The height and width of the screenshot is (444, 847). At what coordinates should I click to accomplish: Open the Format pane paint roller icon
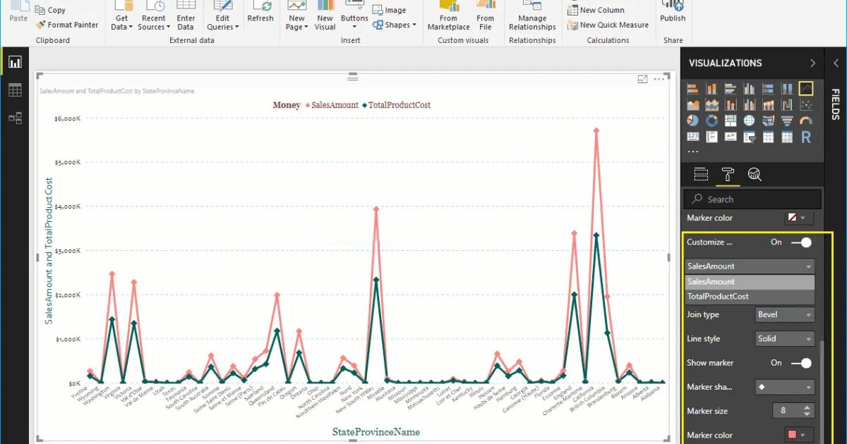point(728,174)
